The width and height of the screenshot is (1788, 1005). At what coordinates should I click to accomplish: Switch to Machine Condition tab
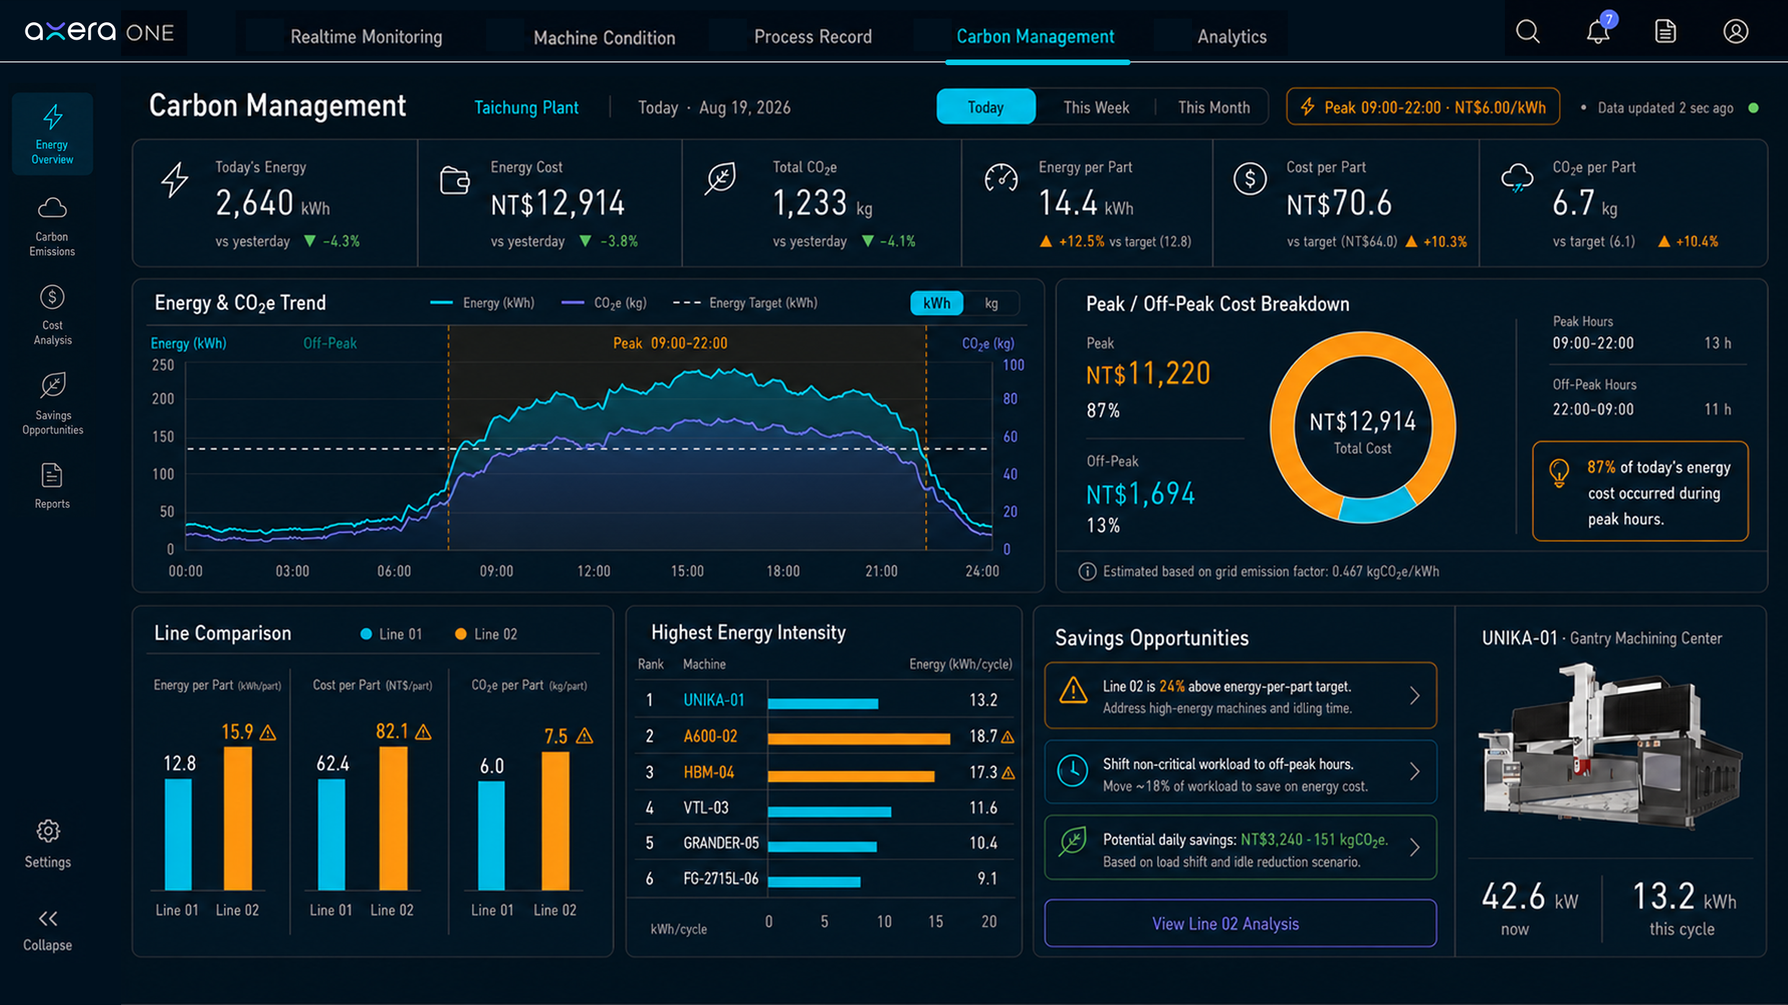(604, 37)
